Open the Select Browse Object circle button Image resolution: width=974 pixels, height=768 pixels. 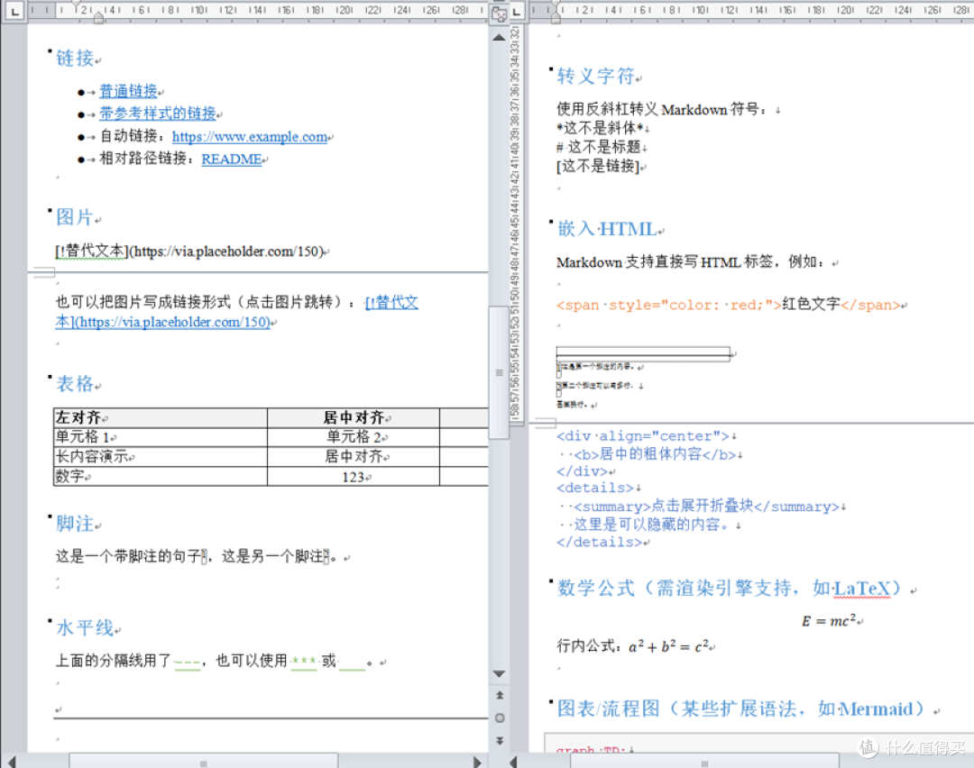(x=499, y=718)
